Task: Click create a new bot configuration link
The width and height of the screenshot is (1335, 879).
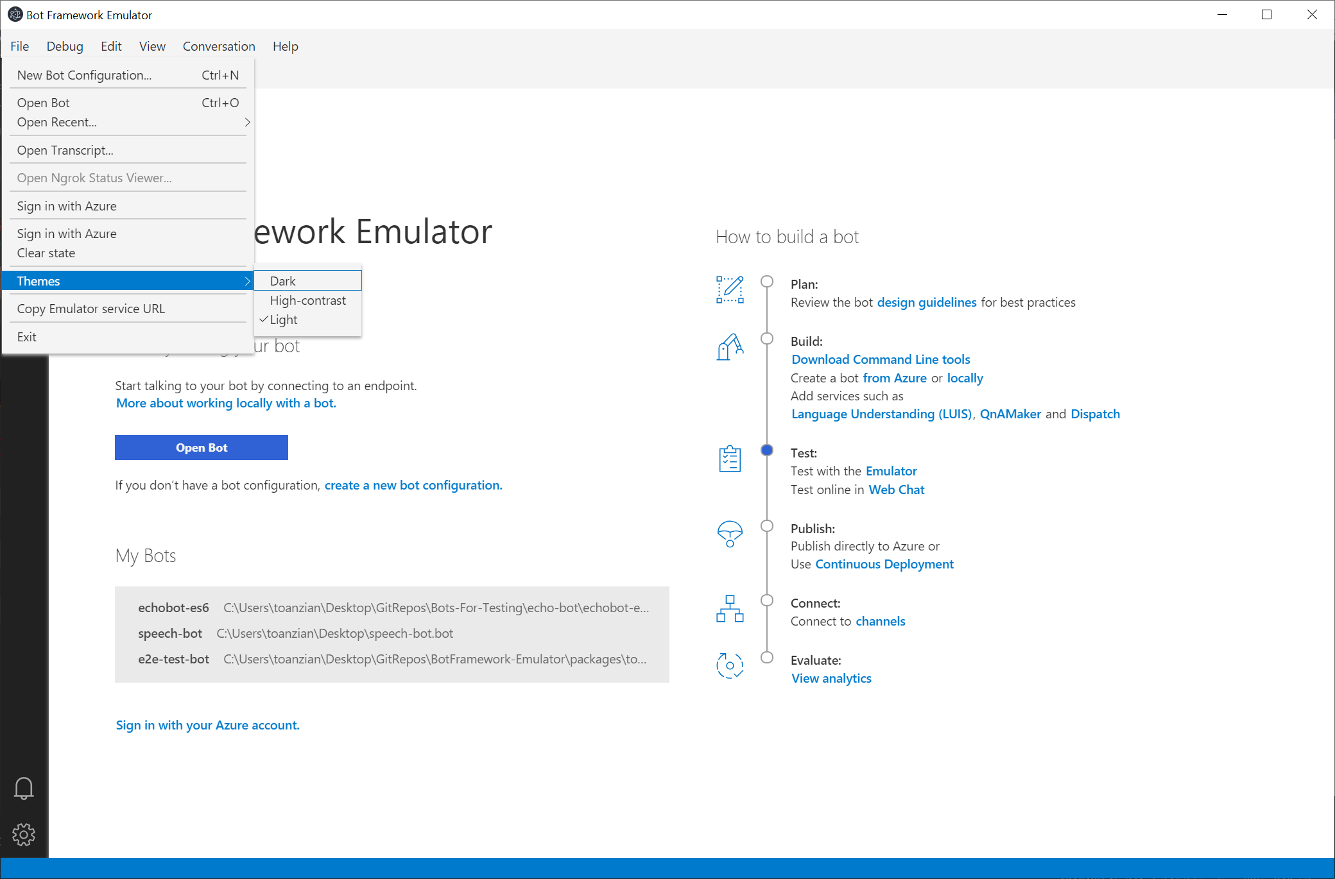Action: (x=413, y=485)
